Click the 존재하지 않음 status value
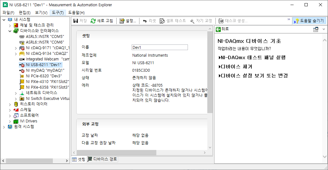328x170 pixels. click(x=144, y=78)
